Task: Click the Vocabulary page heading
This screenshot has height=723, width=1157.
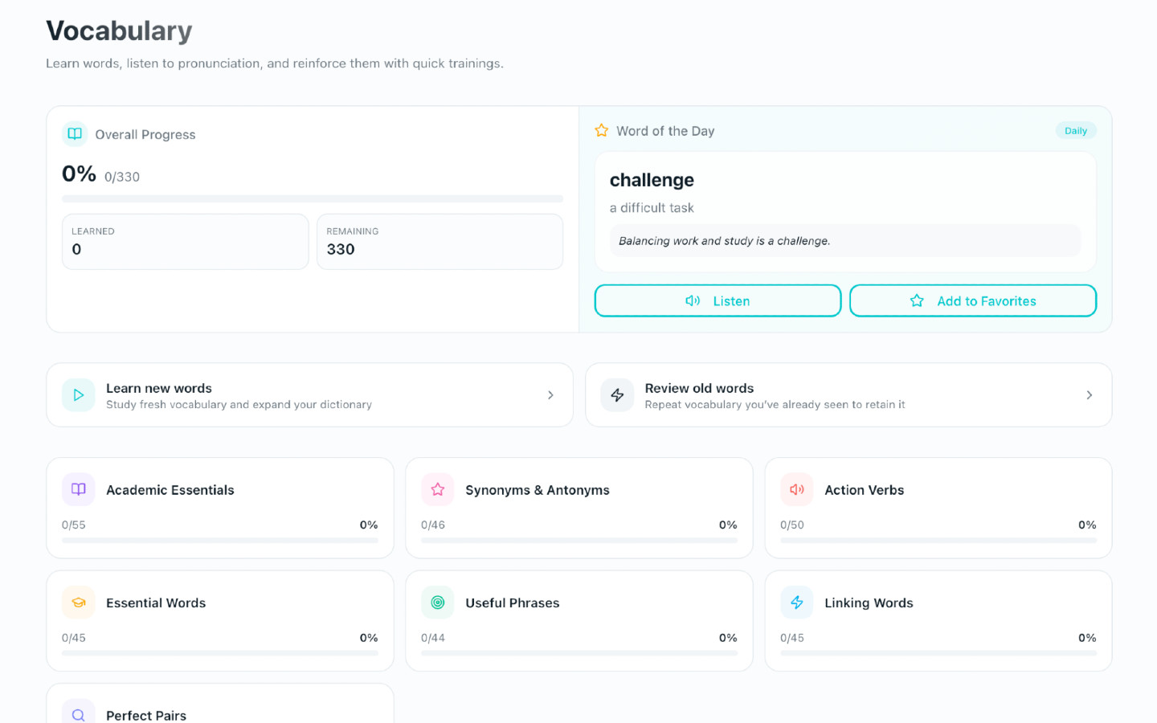Action: point(119,31)
